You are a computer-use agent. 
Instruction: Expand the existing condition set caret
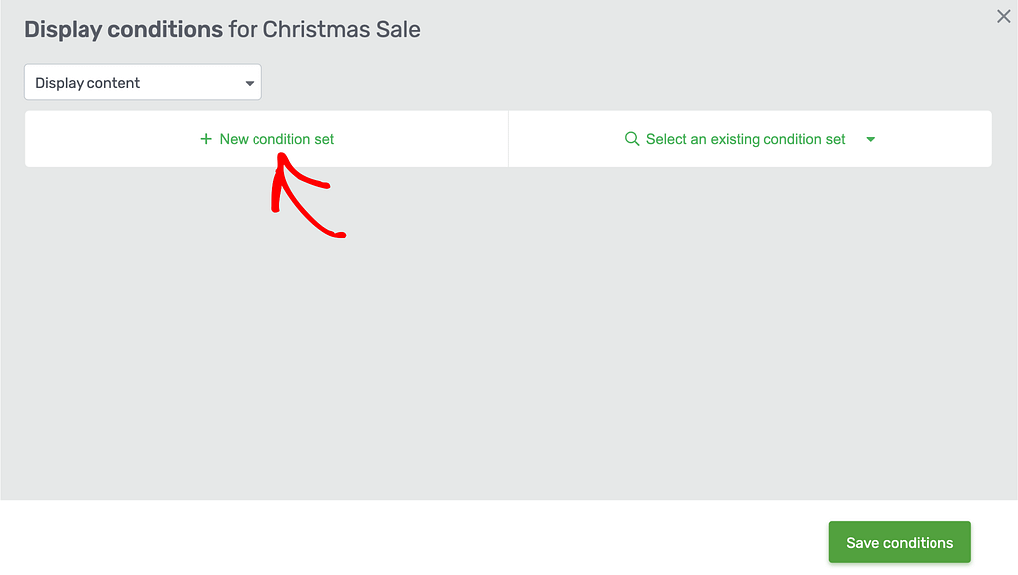coord(870,139)
